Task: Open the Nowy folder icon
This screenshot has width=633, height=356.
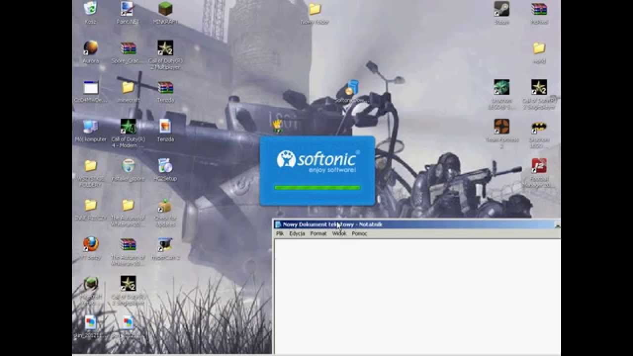Action: (x=315, y=9)
